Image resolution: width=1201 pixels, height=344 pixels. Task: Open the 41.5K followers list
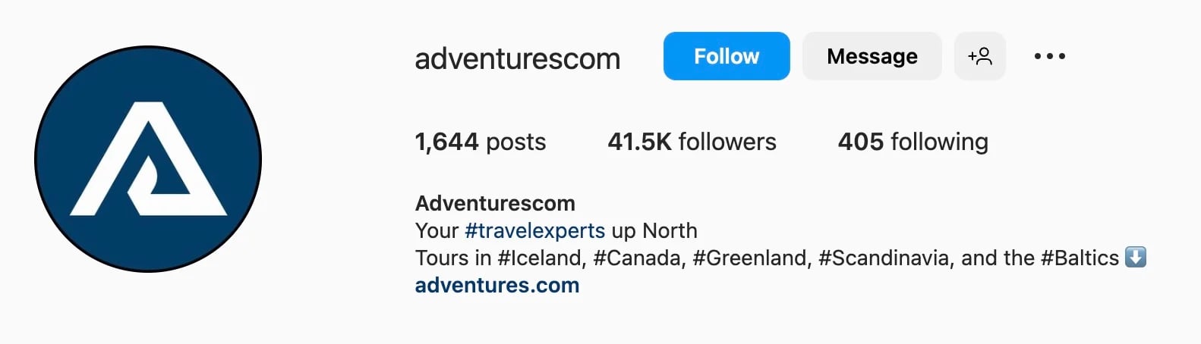click(692, 142)
